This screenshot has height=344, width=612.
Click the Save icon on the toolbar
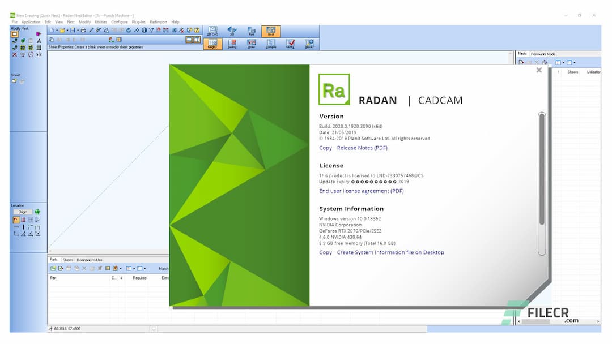[72, 31]
